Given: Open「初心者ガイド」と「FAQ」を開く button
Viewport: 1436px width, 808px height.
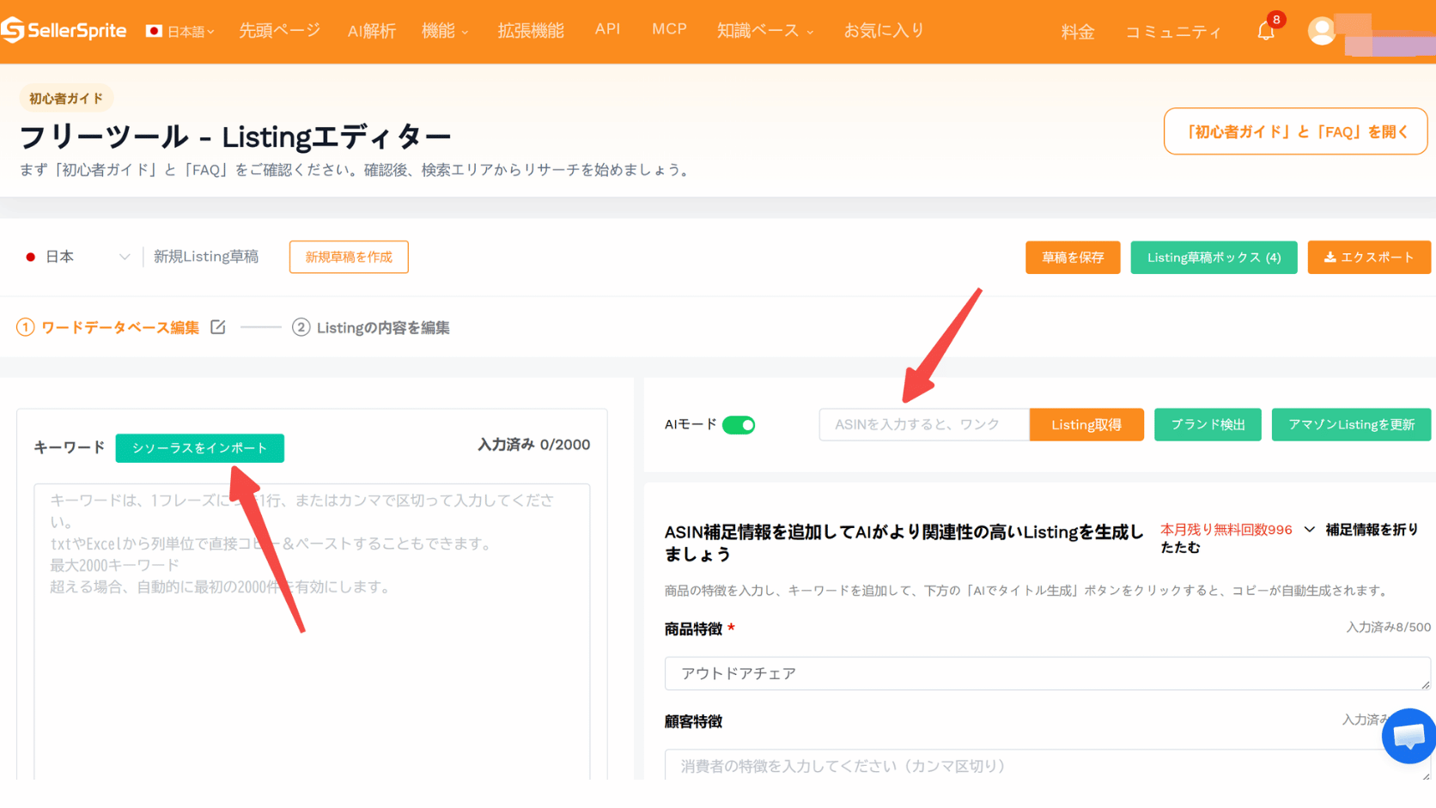Looking at the screenshot, I should coord(1296,131).
